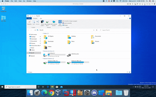Screen dimensions: 156x97
Task: Show hidden icons in system tray
Action: point(133,87)
